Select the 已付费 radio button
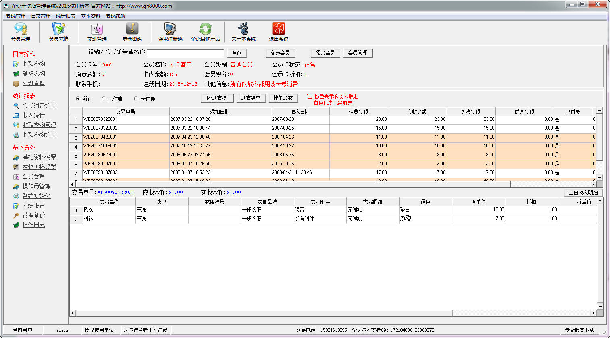This screenshot has height=338, width=610. point(104,99)
